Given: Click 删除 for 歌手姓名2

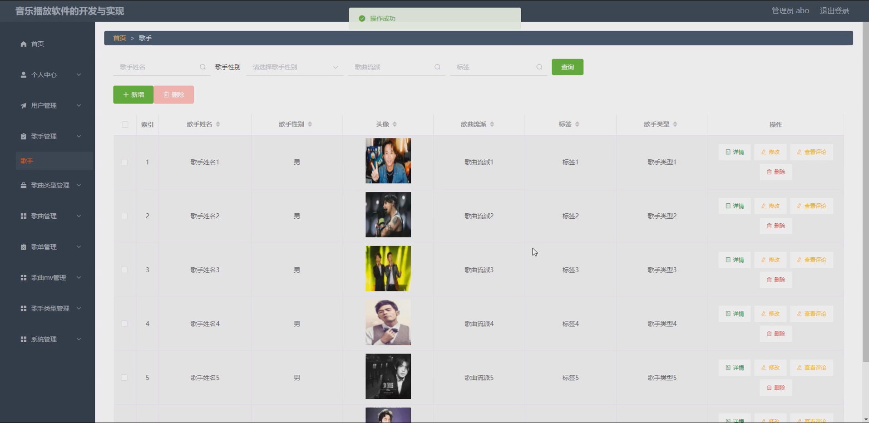Looking at the screenshot, I should point(775,226).
